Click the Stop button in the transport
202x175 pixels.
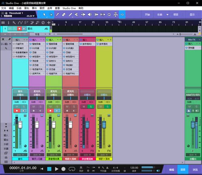tap(49, 169)
